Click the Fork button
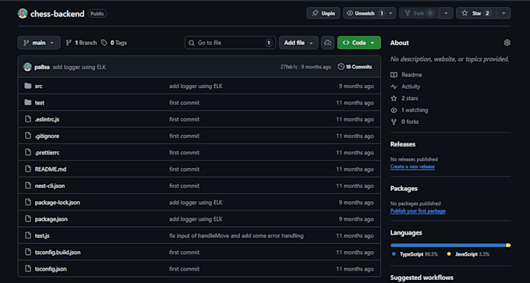This screenshot has height=283, width=530. tap(419, 13)
